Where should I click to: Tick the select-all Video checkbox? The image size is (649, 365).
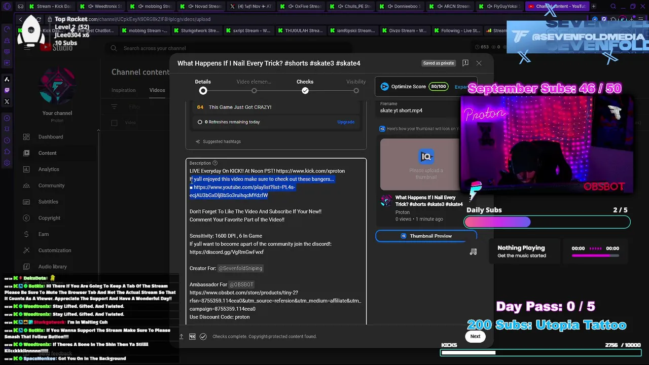pos(114,123)
